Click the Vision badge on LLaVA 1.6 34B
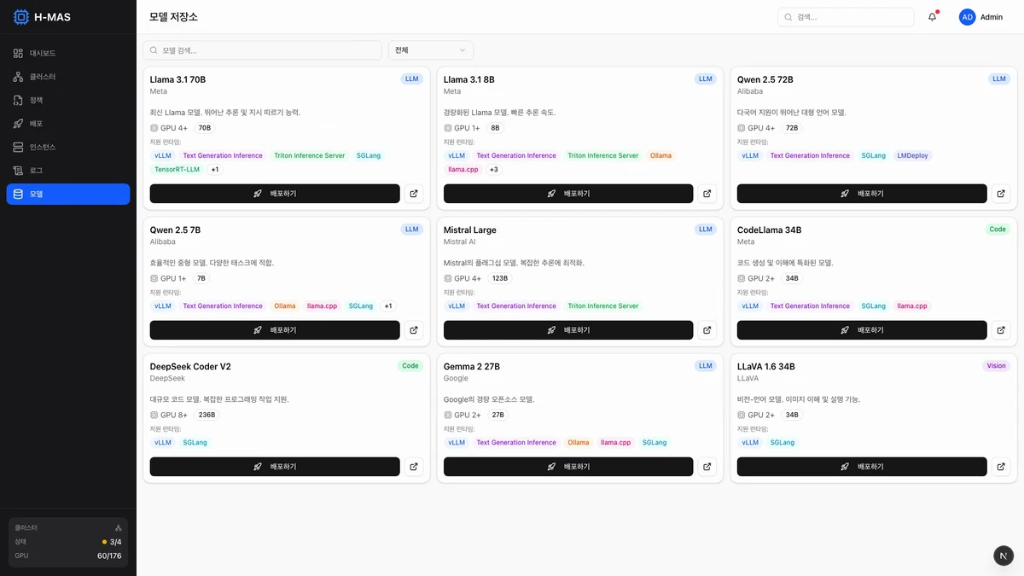 (x=997, y=366)
